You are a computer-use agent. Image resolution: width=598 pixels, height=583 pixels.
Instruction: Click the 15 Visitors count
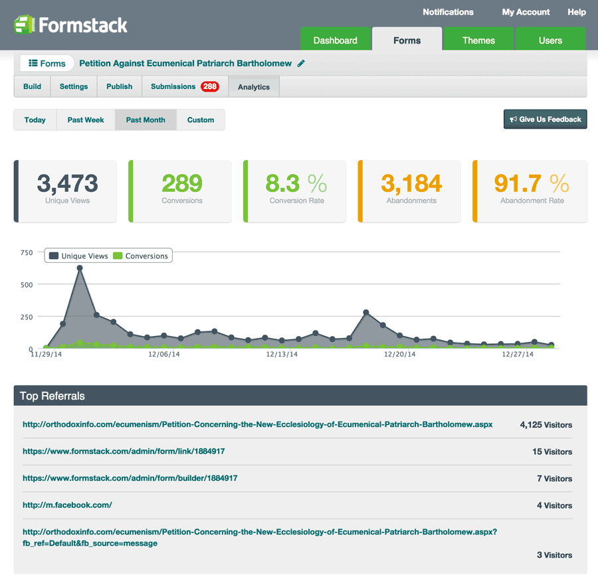click(552, 452)
